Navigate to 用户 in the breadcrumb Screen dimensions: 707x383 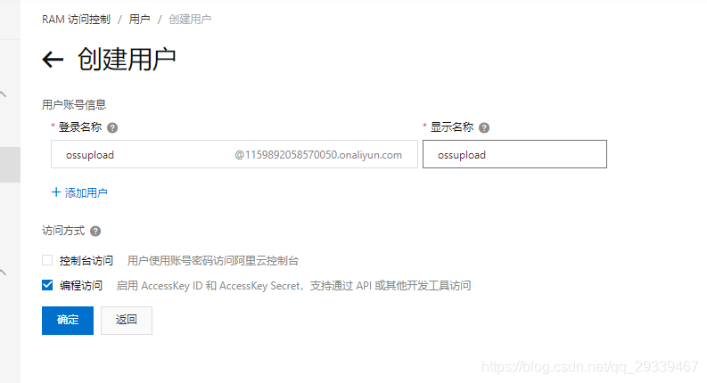[x=139, y=20]
